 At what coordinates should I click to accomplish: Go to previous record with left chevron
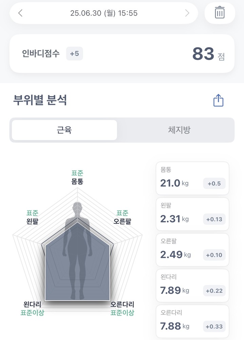[x=20, y=13]
